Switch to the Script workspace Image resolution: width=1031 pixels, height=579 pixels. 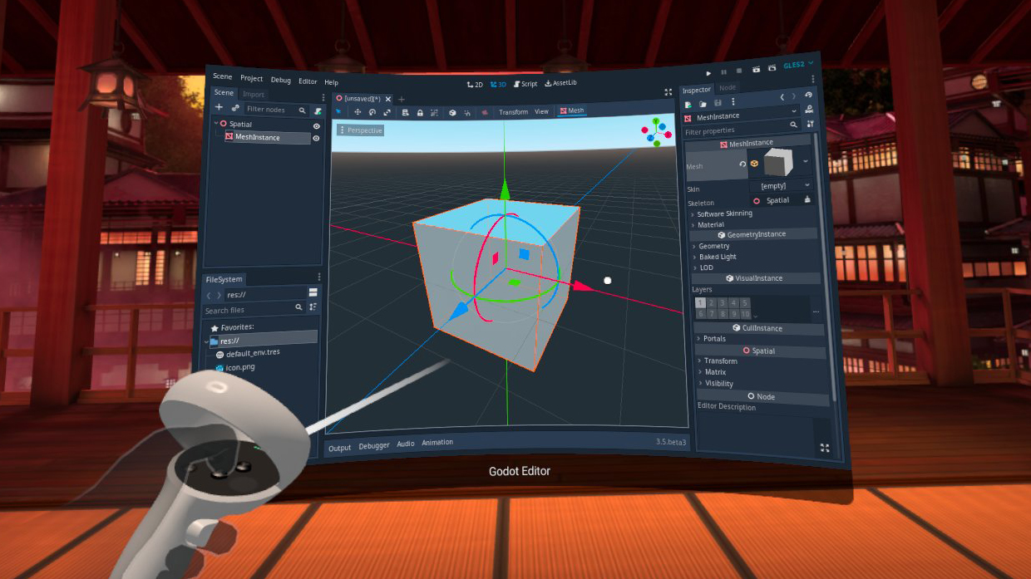pos(525,84)
